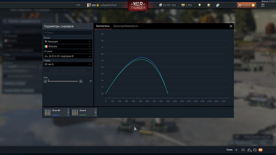Image resolution: width=276 pixels, height=155 pixels.
Task: Click the Silver Lions currency icon
Action: click(x=160, y=5)
